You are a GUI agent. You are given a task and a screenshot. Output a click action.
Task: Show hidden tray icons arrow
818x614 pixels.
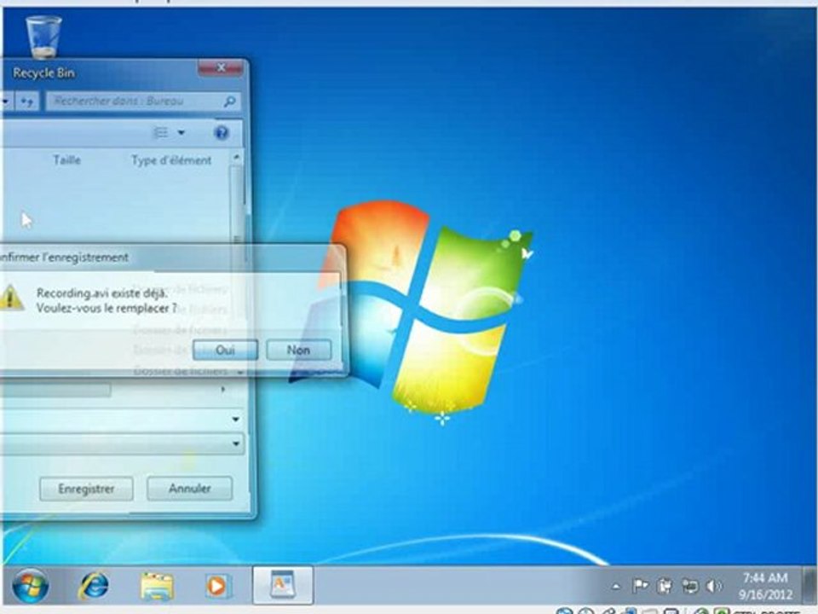pyautogui.click(x=616, y=587)
